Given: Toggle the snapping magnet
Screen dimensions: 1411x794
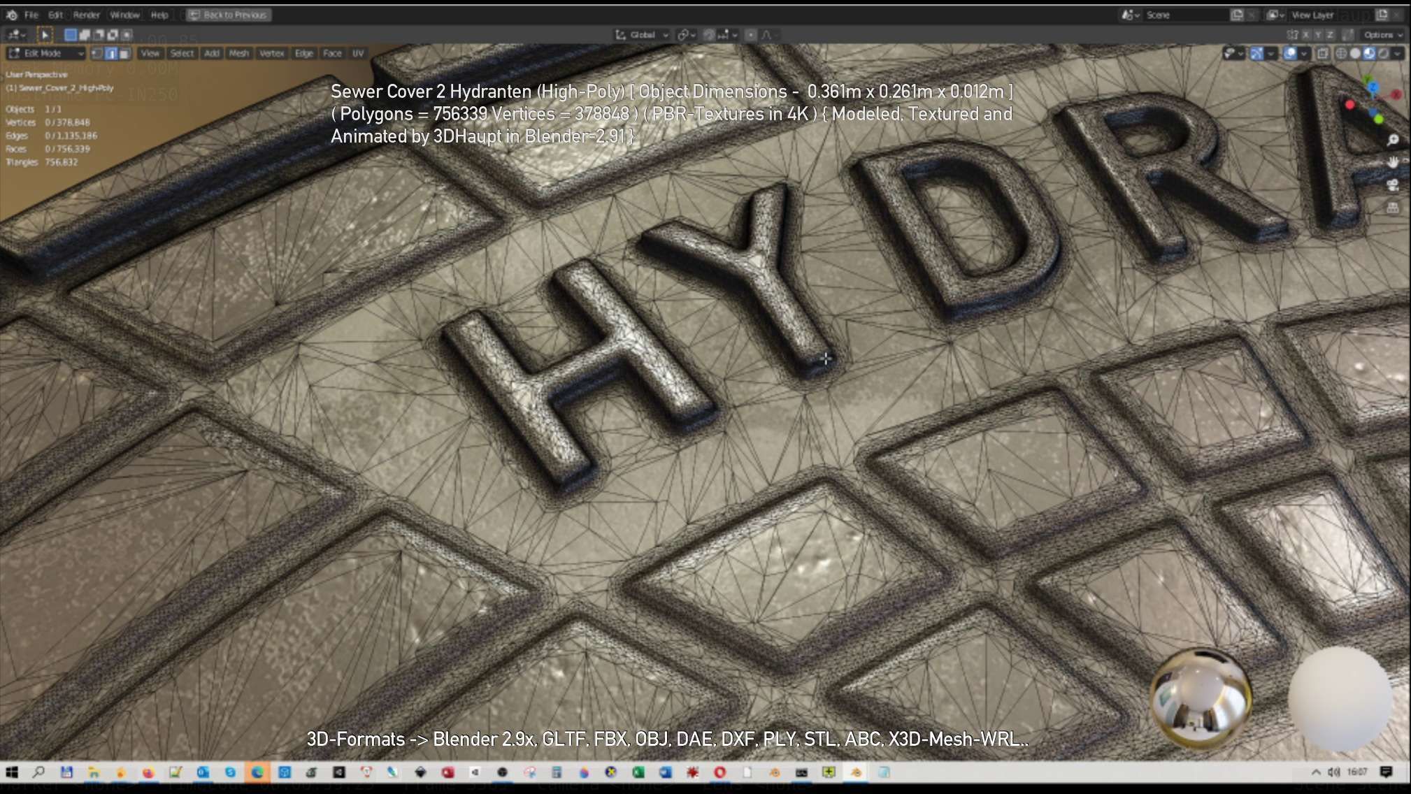Looking at the screenshot, I should point(709,34).
